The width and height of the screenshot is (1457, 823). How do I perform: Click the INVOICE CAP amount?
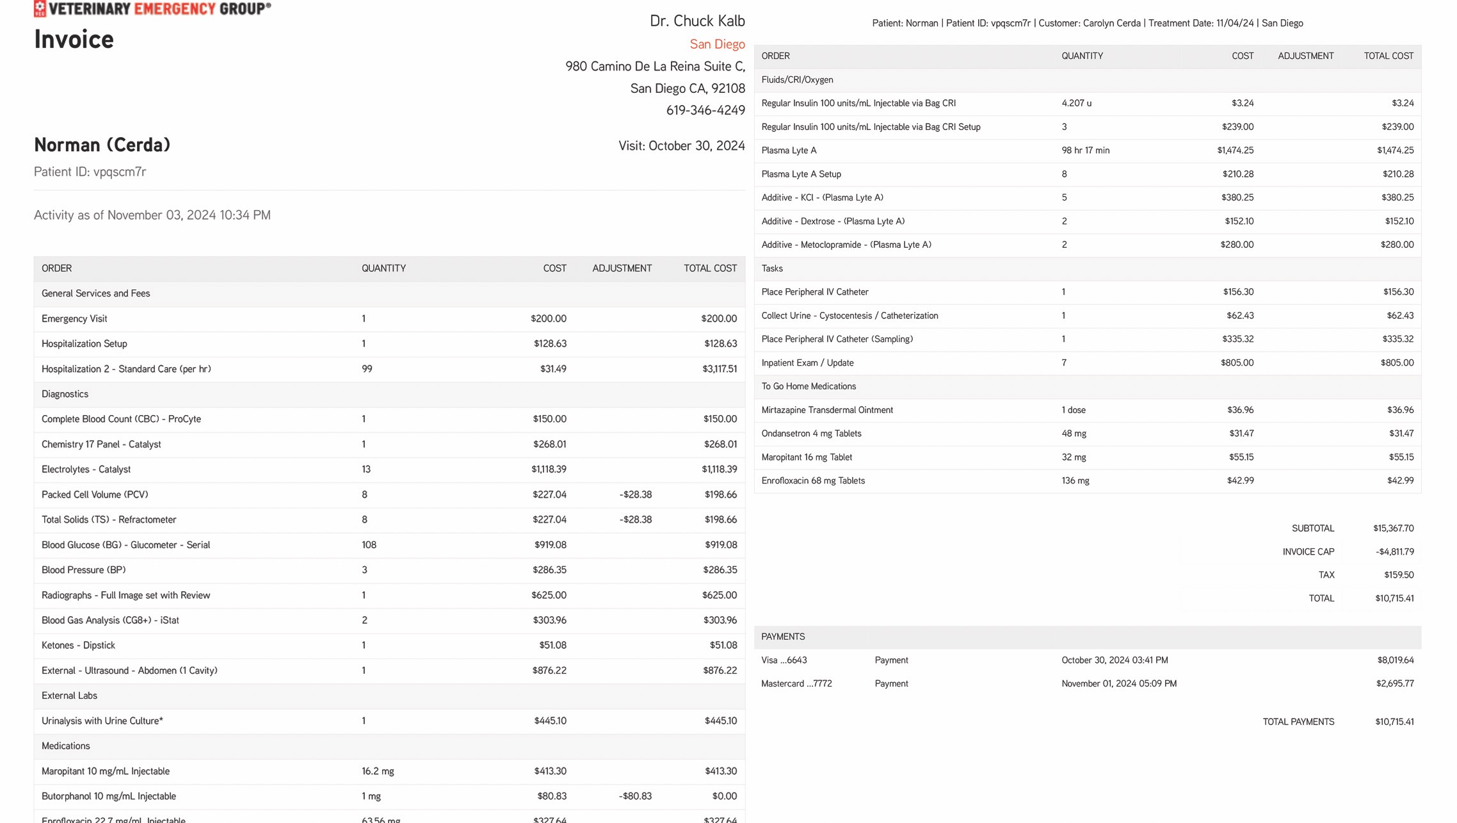(1394, 551)
